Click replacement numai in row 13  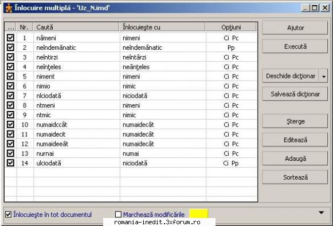131,153
